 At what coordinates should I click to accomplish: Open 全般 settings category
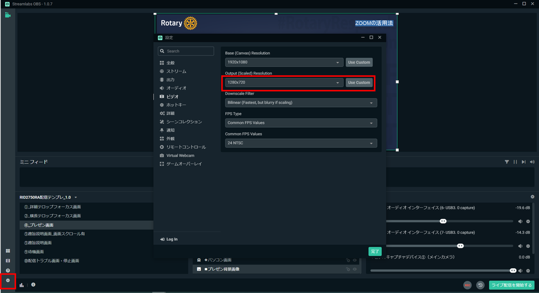[x=170, y=63]
